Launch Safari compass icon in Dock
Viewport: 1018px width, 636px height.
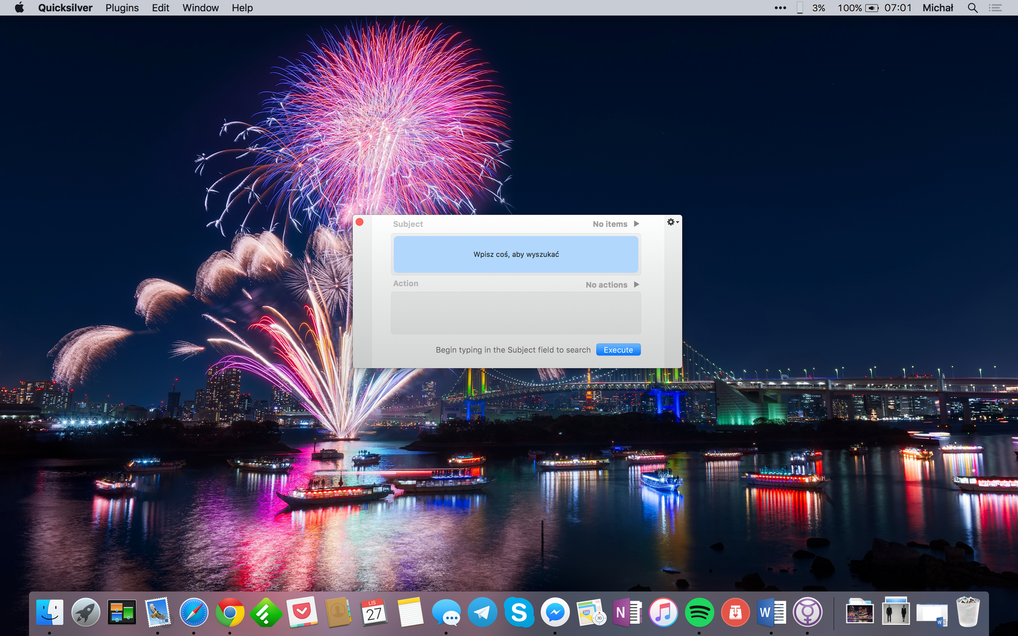pyautogui.click(x=194, y=612)
